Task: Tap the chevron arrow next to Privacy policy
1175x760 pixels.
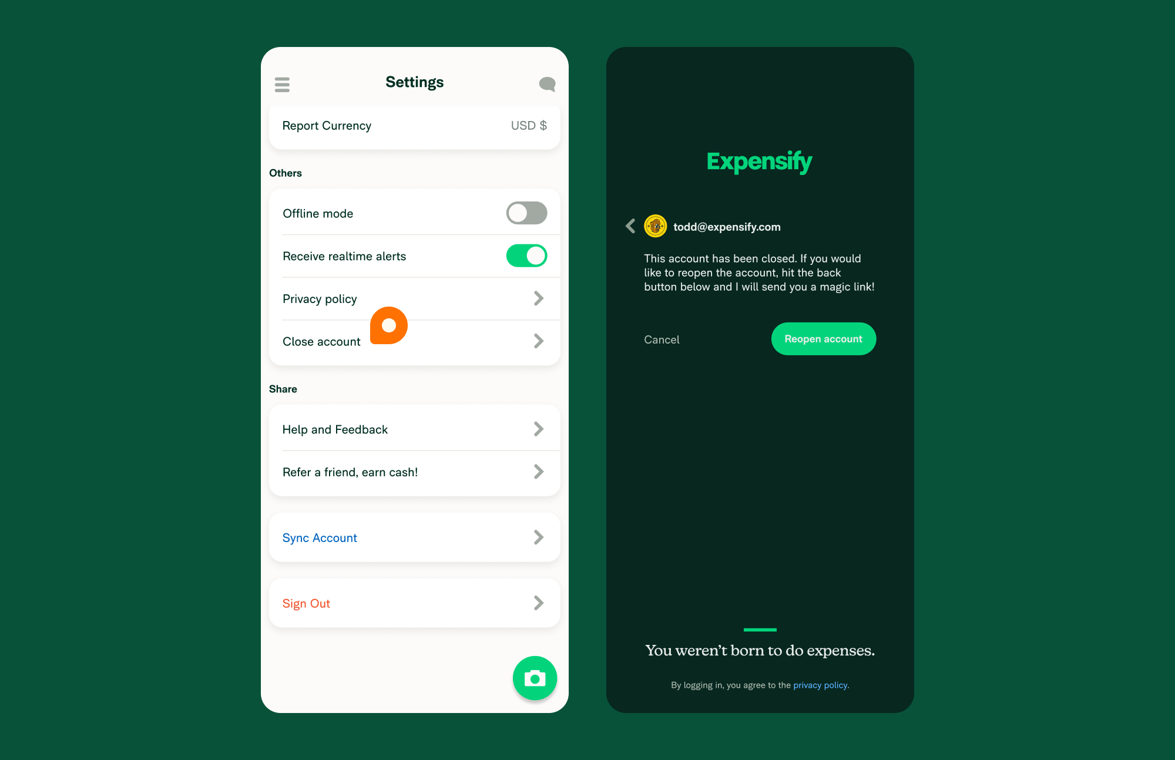Action: pos(539,299)
